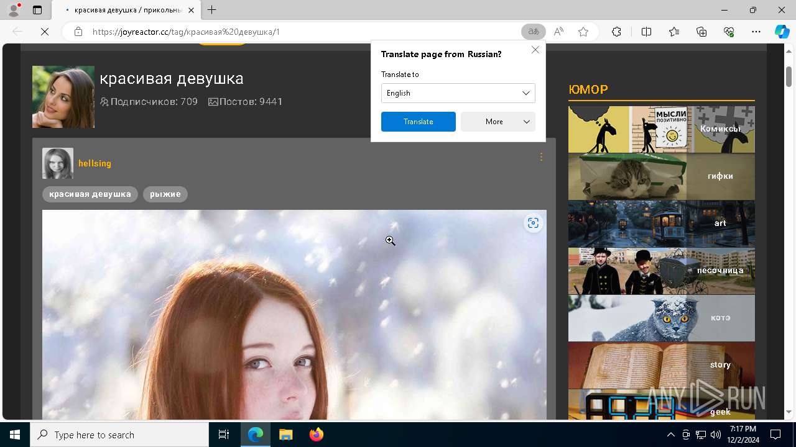
Task: Open the notification center icon
Action: 775,435
